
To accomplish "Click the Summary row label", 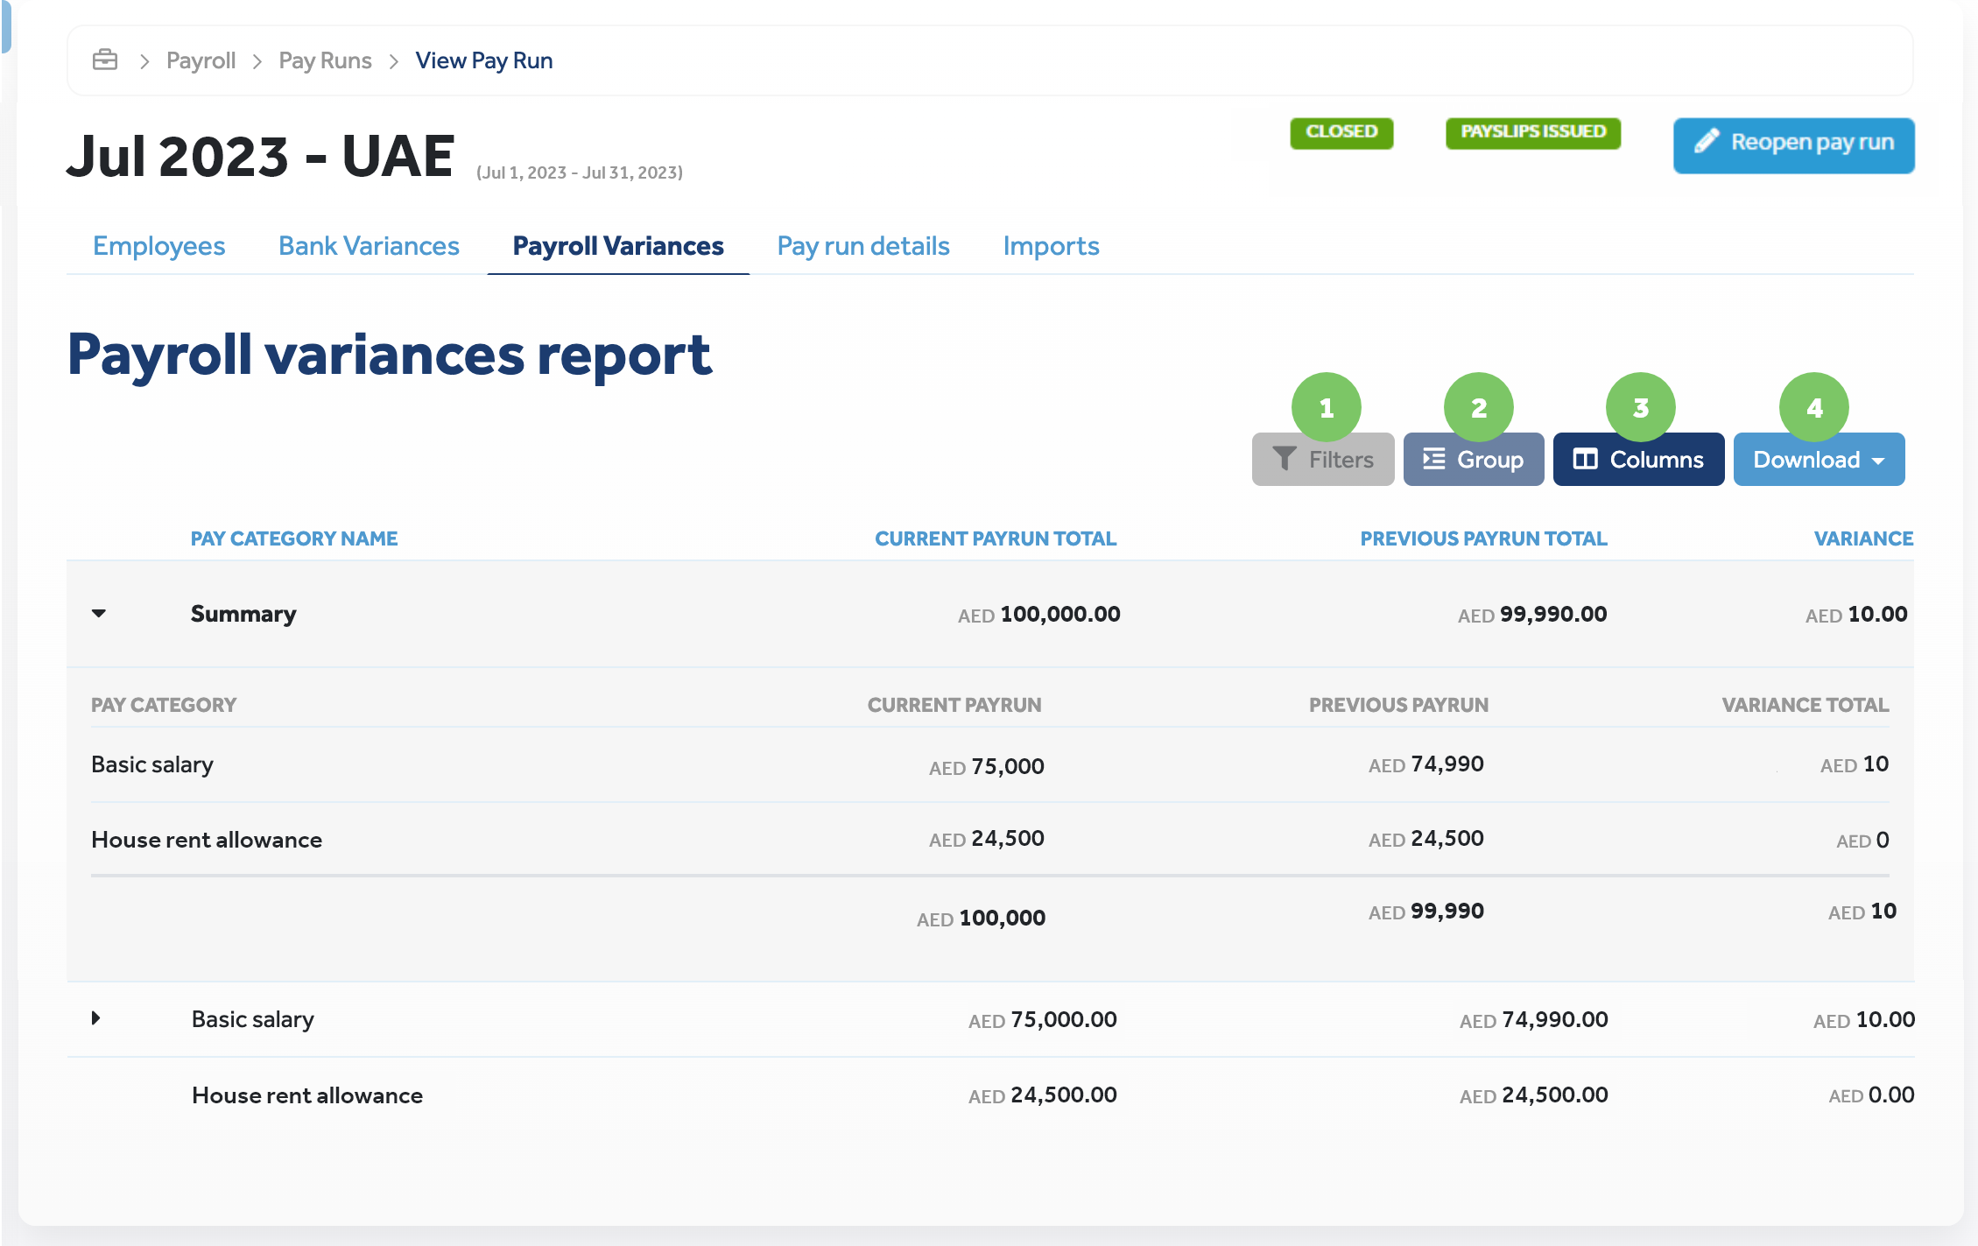I will point(243,614).
